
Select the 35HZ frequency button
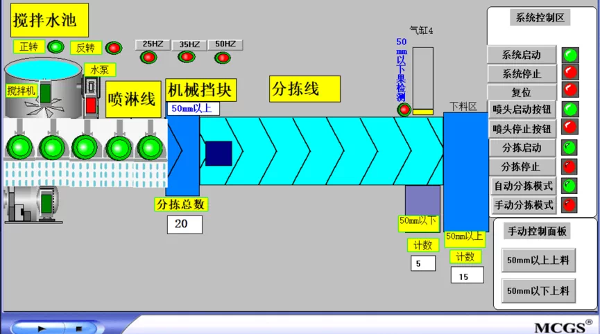(189, 45)
